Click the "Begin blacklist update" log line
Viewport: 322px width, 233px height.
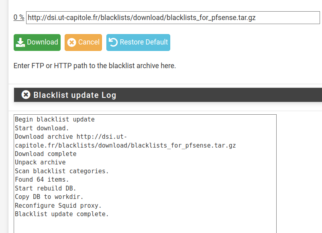[x=55, y=120]
